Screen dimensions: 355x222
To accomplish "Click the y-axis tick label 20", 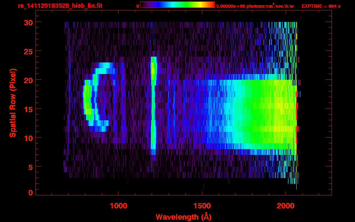I will pyautogui.click(x=28, y=80).
